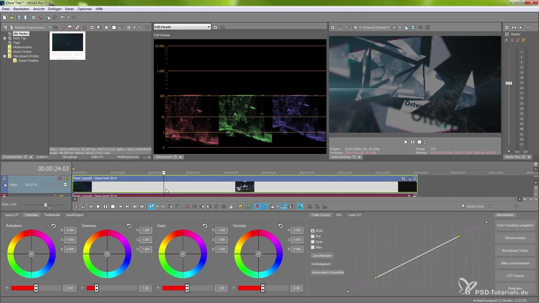
Task: Open the video preview properties gear
Action: click(333, 27)
